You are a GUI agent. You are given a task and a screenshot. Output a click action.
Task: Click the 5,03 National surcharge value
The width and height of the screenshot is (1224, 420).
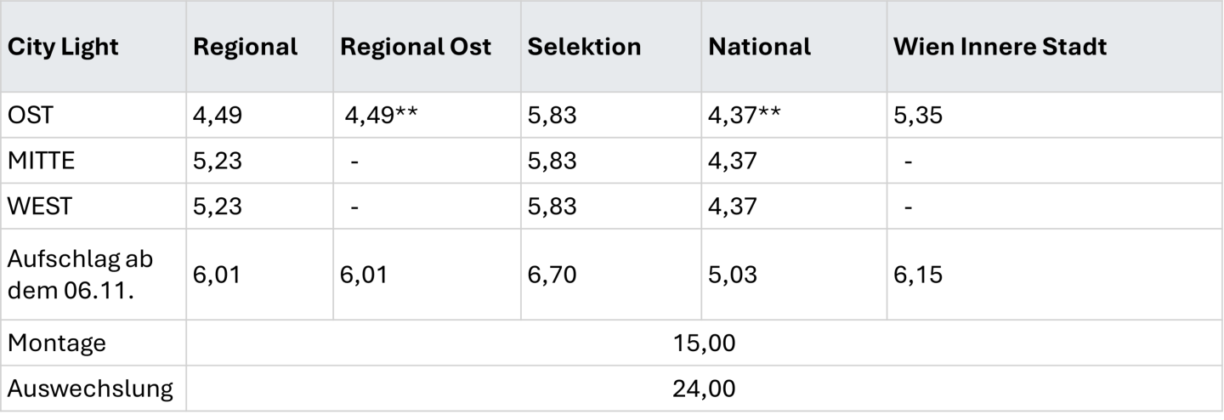[732, 275]
